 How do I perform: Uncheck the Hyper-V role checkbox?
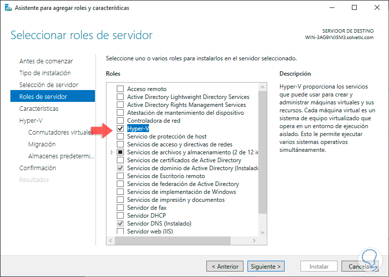pos(120,129)
